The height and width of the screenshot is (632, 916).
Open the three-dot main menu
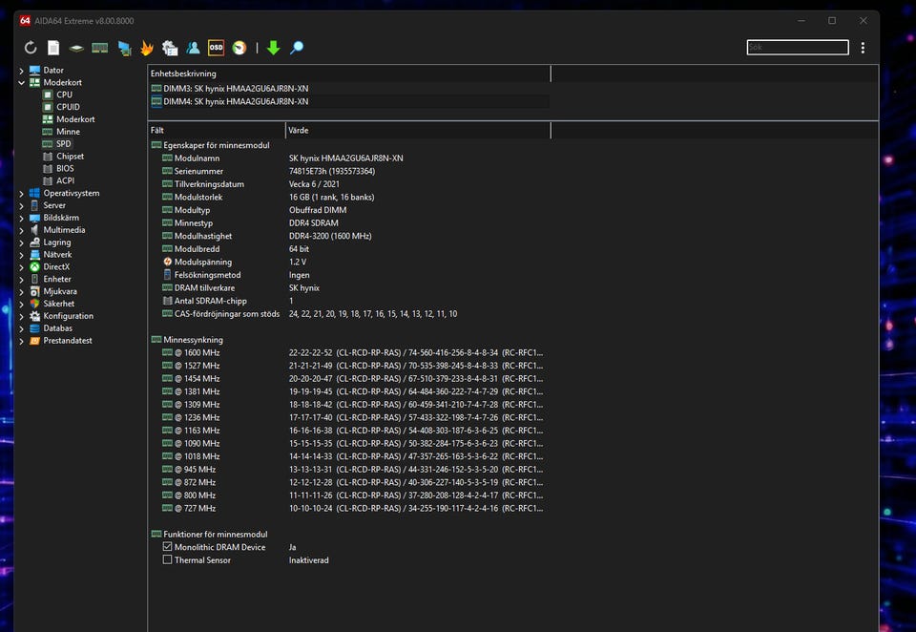tap(863, 48)
